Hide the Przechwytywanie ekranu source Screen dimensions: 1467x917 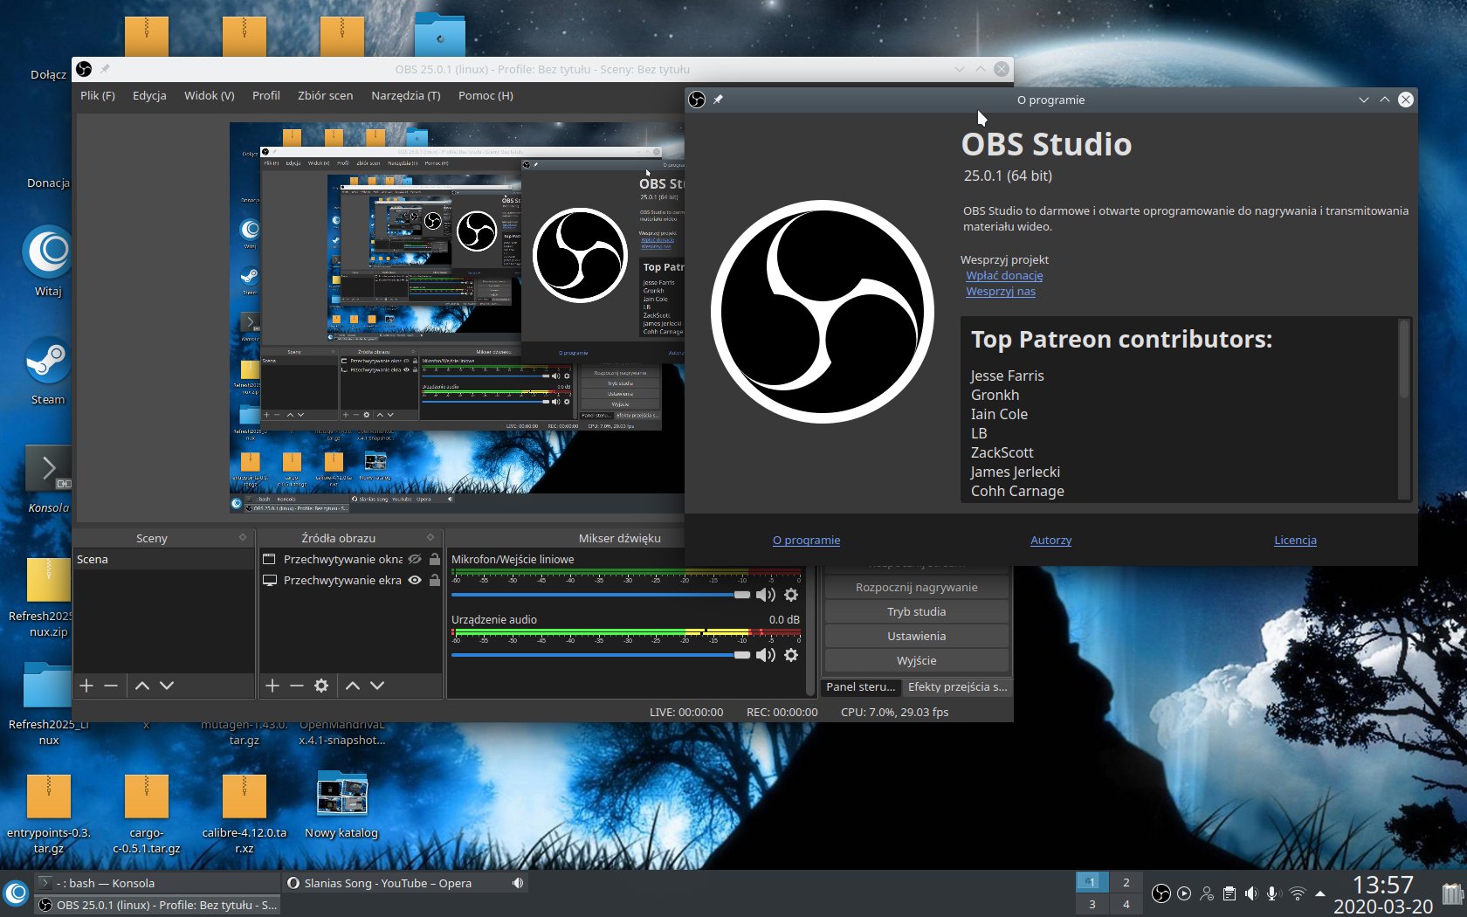click(x=415, y=580)
